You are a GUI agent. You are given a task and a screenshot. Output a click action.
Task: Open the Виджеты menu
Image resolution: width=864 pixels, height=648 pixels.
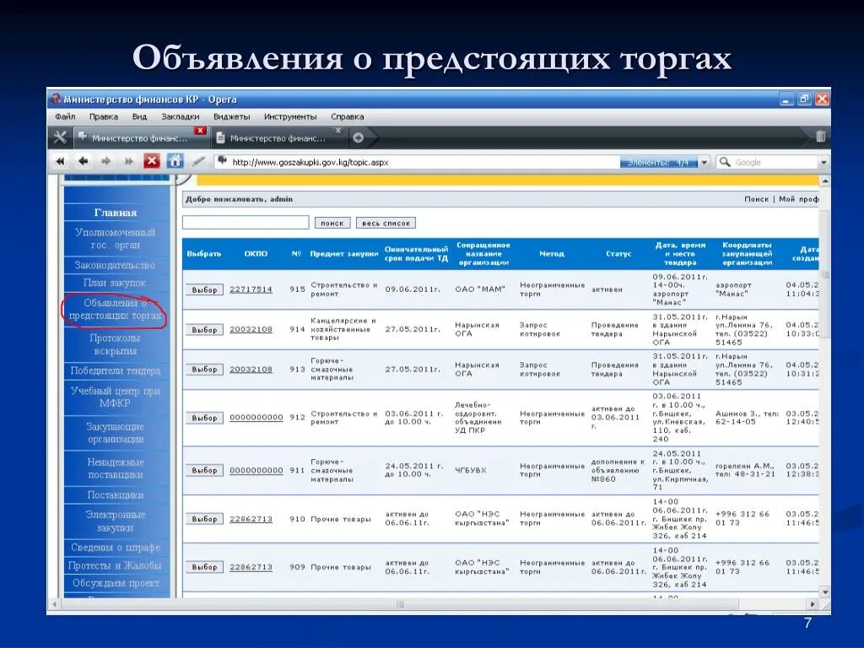pyautogui.click(x=231, y=116)
